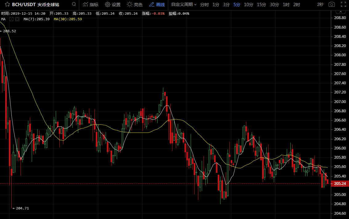The height and width of the screenshot is (219, 349).
Task: Toggle 亮色 light theme
Action: [135, 4]
